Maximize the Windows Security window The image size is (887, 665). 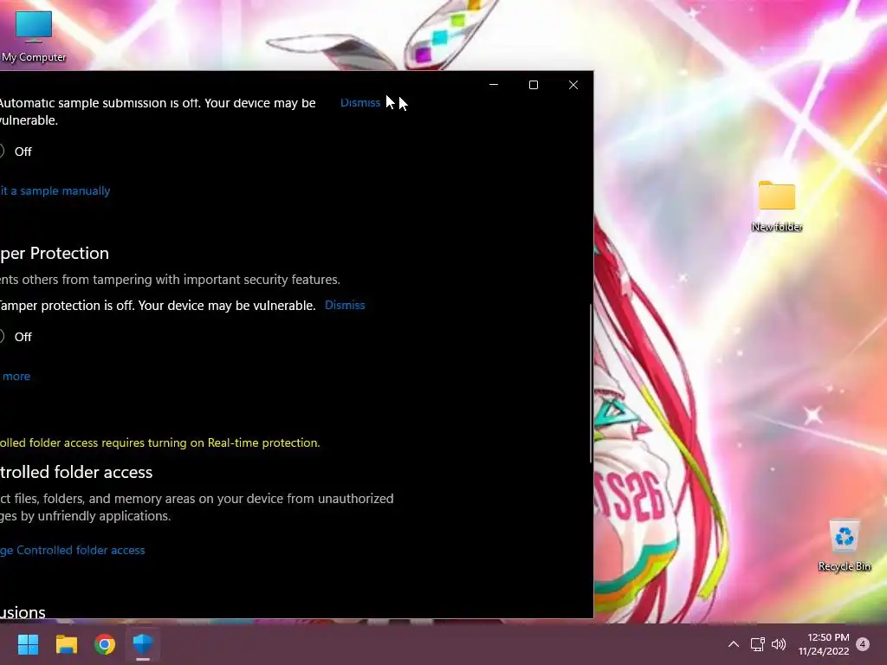tap(534, 85)
